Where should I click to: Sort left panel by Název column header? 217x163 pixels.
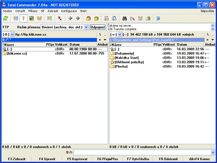point(23,45)
